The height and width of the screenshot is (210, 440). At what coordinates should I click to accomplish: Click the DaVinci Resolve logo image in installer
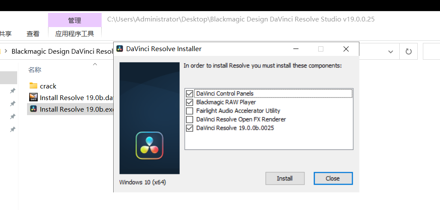(x=149, y=146)
